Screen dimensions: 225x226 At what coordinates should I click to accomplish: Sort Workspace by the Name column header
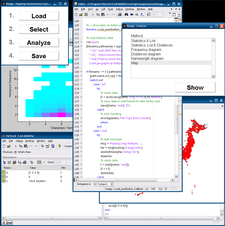point(15,168)
